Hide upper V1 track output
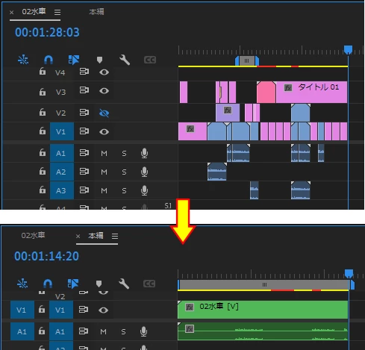365x350 pixels. (104, 131)
